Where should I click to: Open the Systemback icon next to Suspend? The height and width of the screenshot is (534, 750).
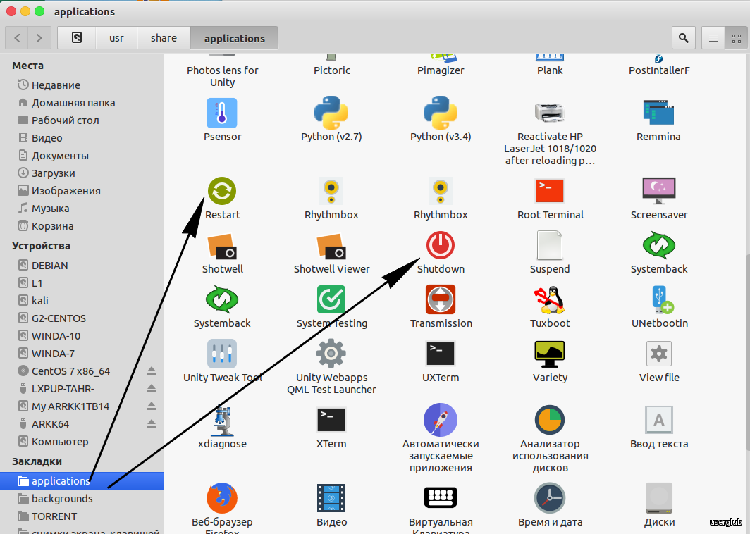pos(658,245)
